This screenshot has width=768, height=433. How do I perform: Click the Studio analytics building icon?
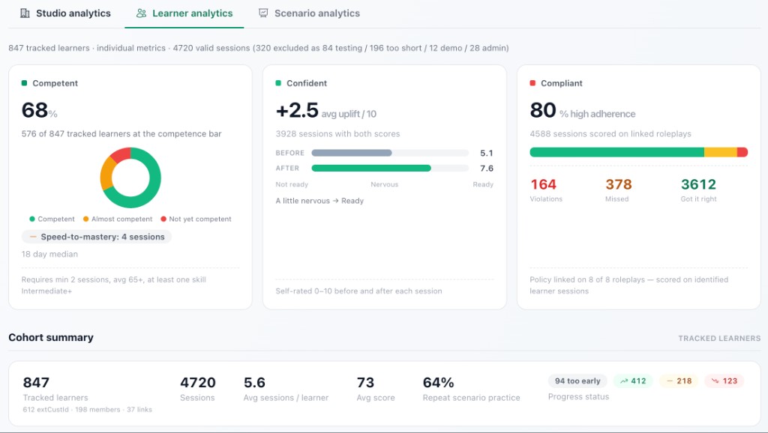click(x=25, y=13)
